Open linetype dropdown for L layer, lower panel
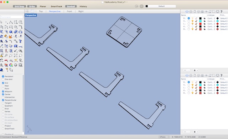 tap(211, 88)
